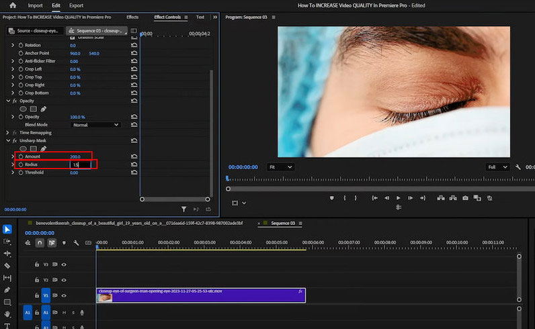
Task: Open the Home screen icon
Action: pos(12,5)
